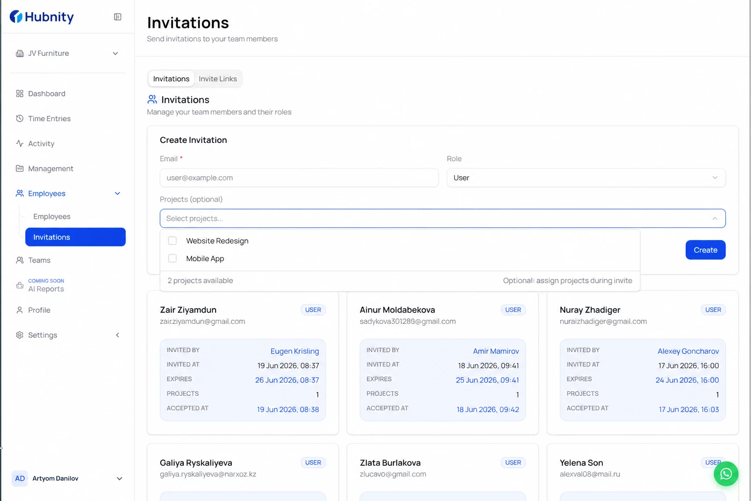Focus the Email input field
The image size is (751, 501).
299,178
